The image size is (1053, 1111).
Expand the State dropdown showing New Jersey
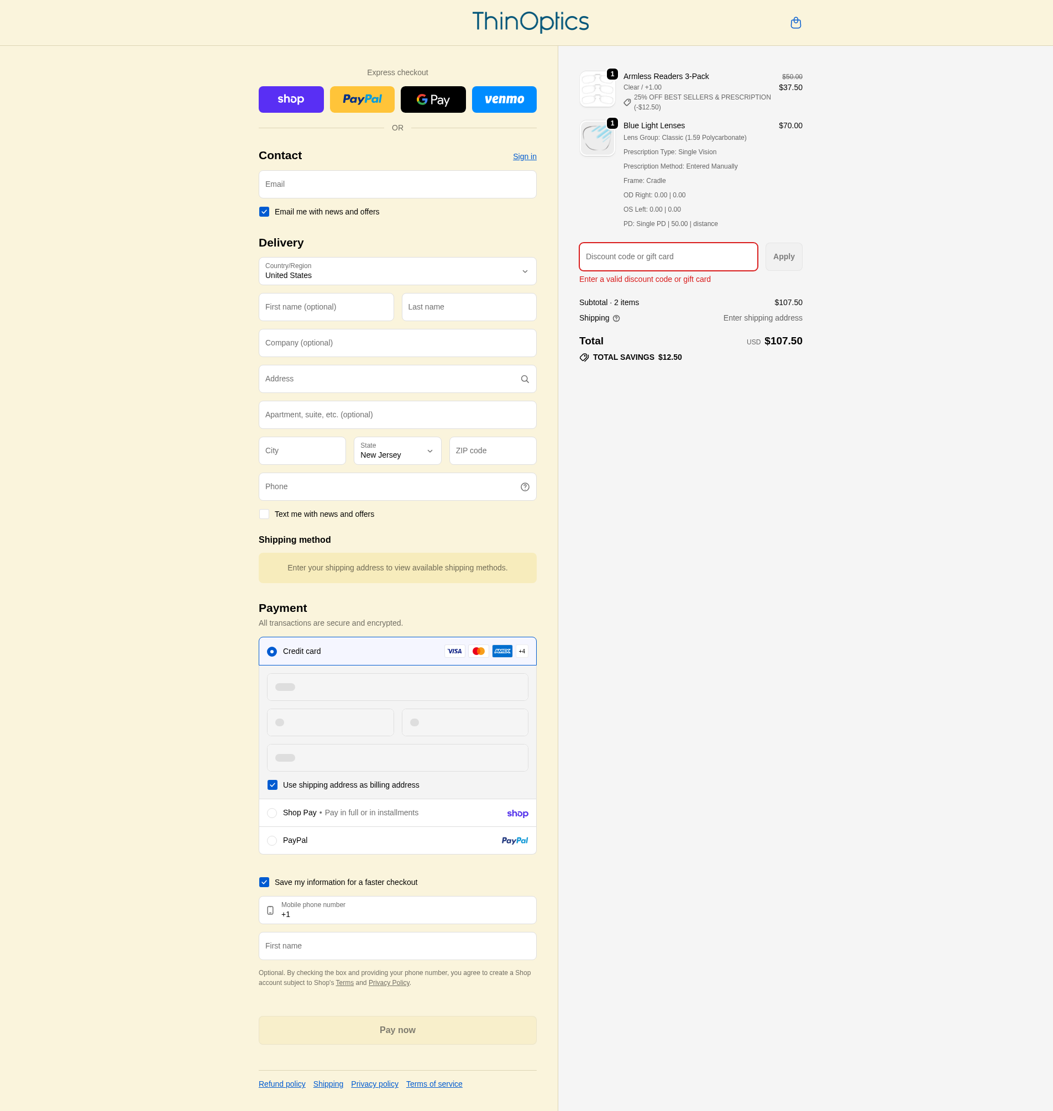point(397,451)
